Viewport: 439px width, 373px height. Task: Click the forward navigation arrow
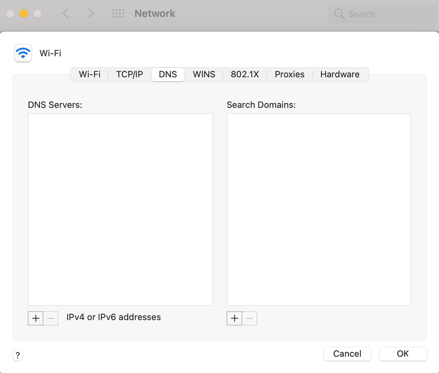point(90,13)
